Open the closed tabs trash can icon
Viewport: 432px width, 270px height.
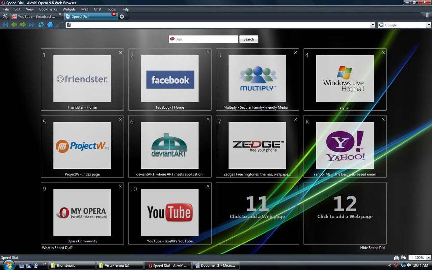point(428,16)
